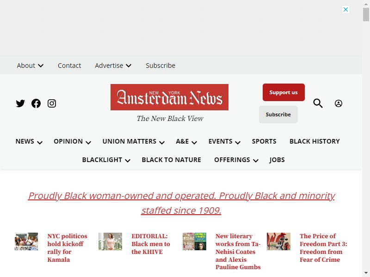
Task: Open the Contact page link
Action: pyautogui.click(x=69, y=66)
